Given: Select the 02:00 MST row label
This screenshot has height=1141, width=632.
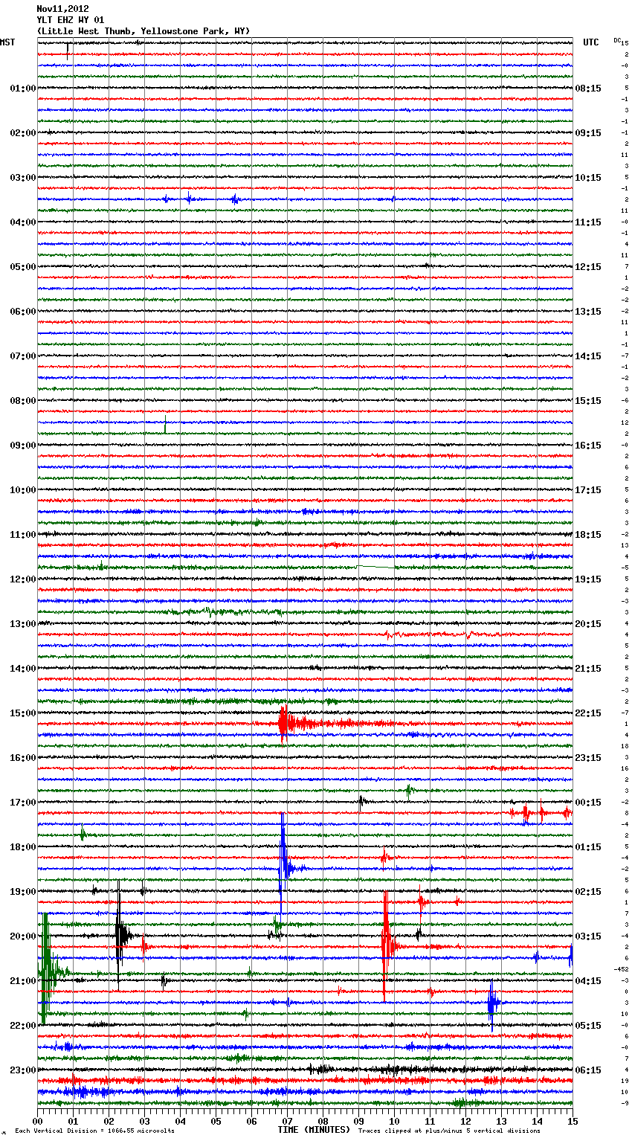Looking at the screenshot, I should pyautogui.click(x=22, y=133).
